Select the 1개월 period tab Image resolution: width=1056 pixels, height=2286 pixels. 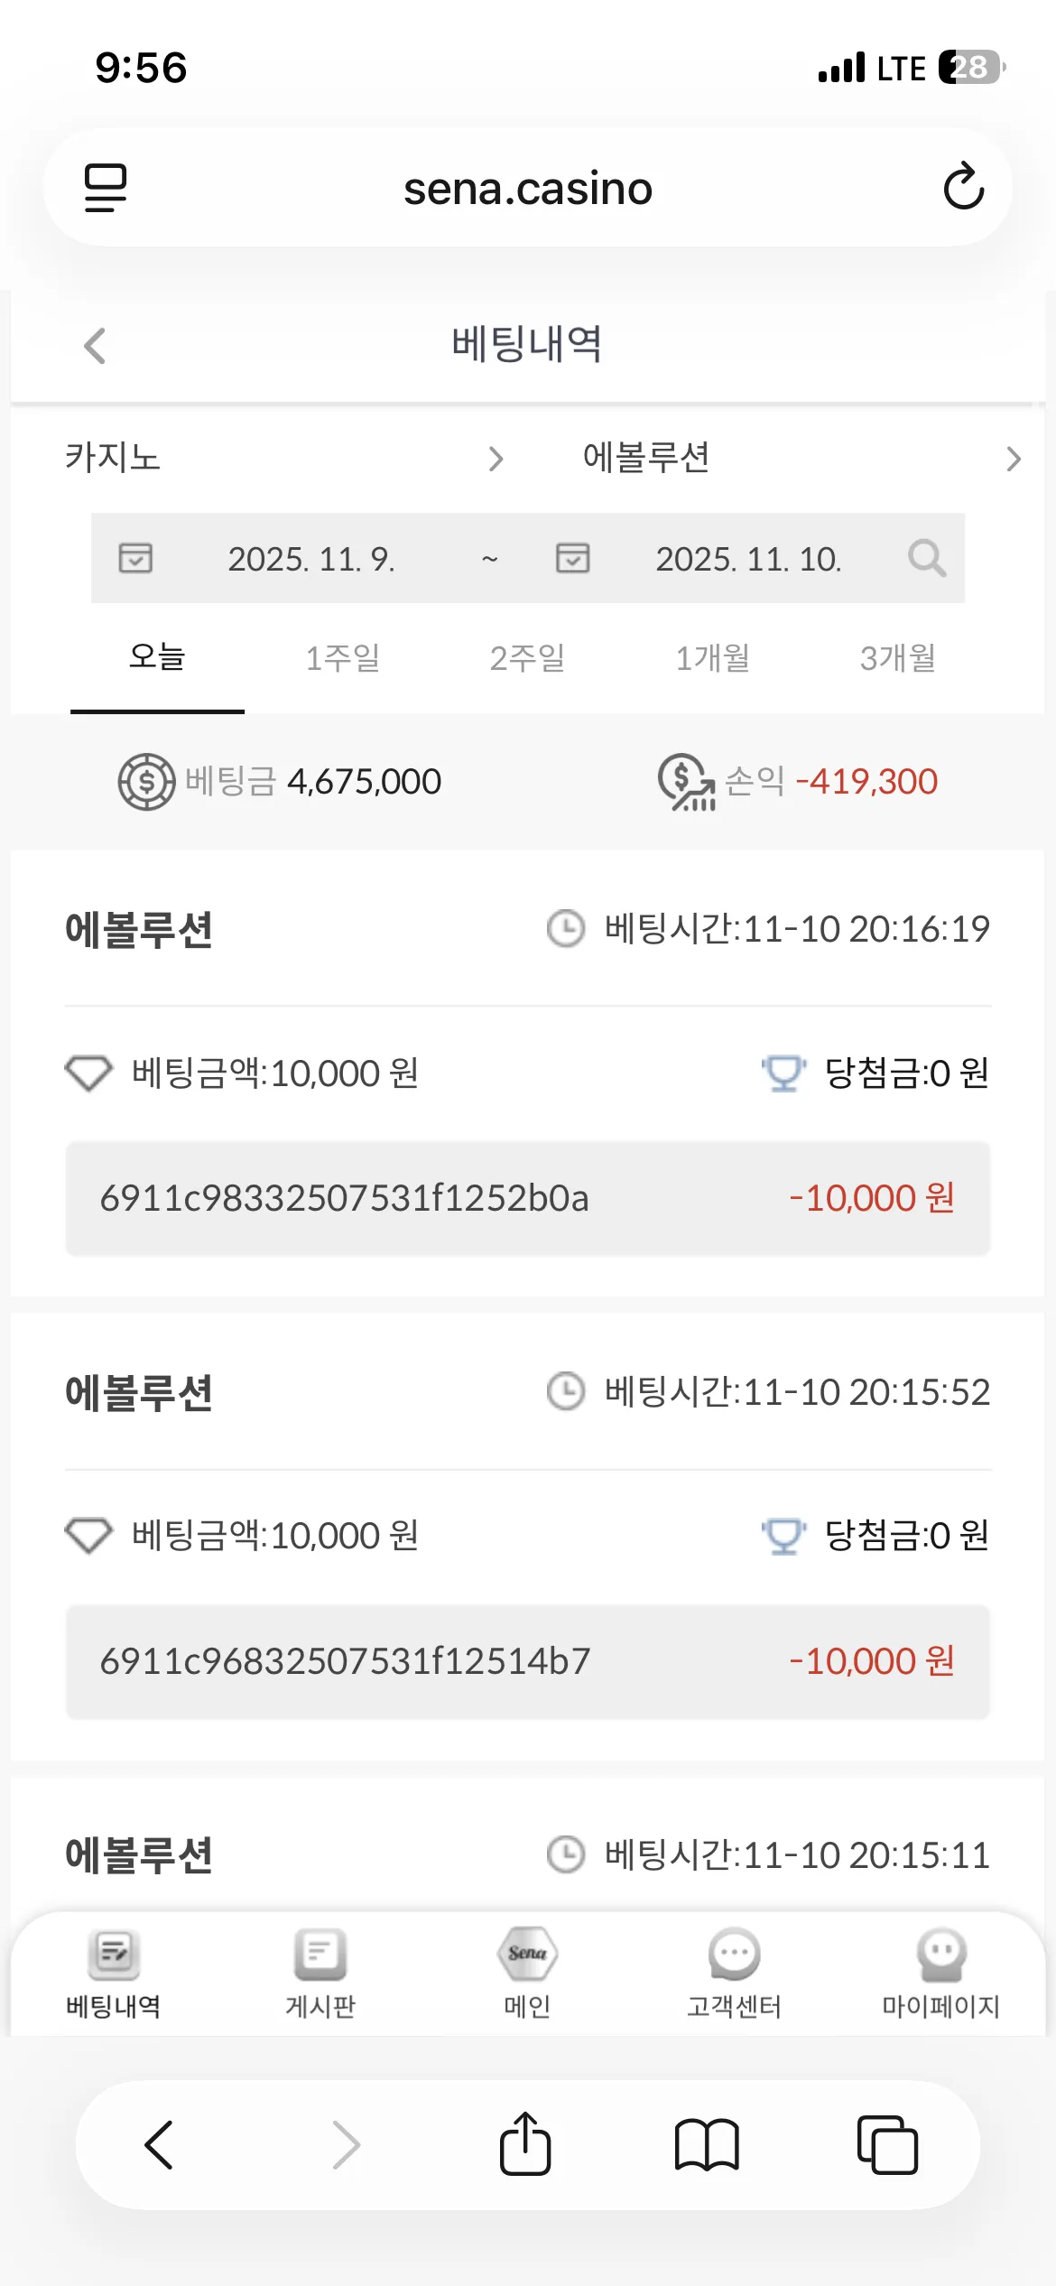click(x=713, y=657)
